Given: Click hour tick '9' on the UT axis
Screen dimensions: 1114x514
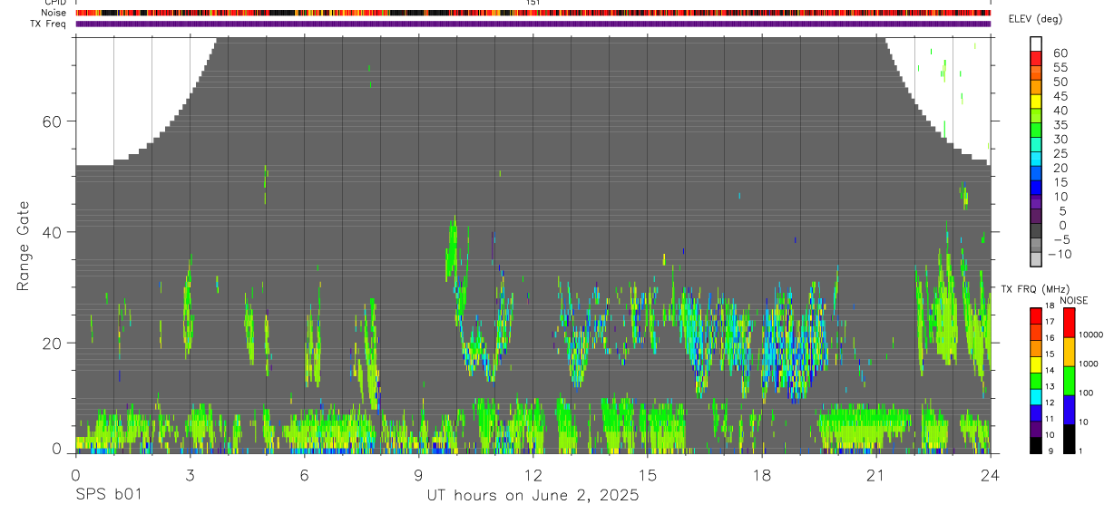Looking at the screenshot, I should [418, 475].
